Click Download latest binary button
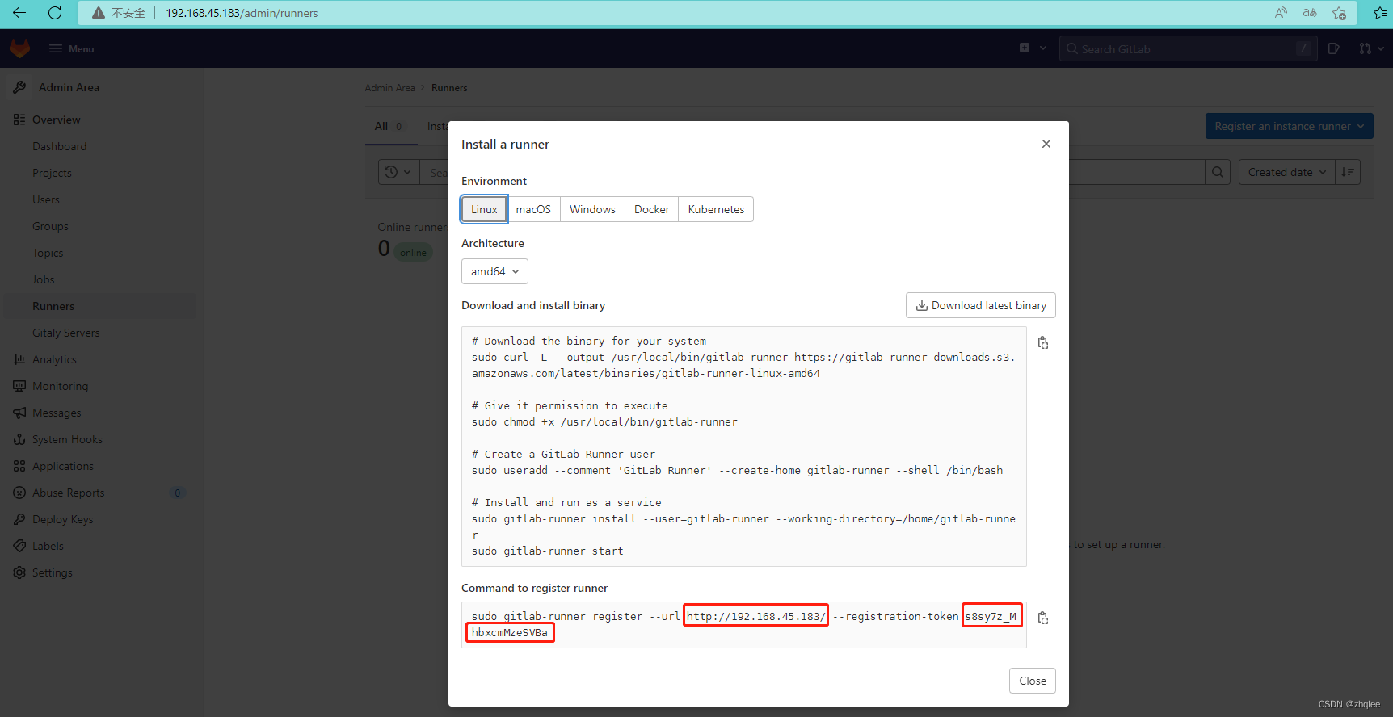The width and height of the screenshot is (1393, 717). (x=980, y=305)
